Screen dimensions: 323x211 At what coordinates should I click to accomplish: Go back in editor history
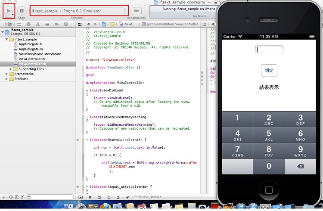tap(88, 24)
